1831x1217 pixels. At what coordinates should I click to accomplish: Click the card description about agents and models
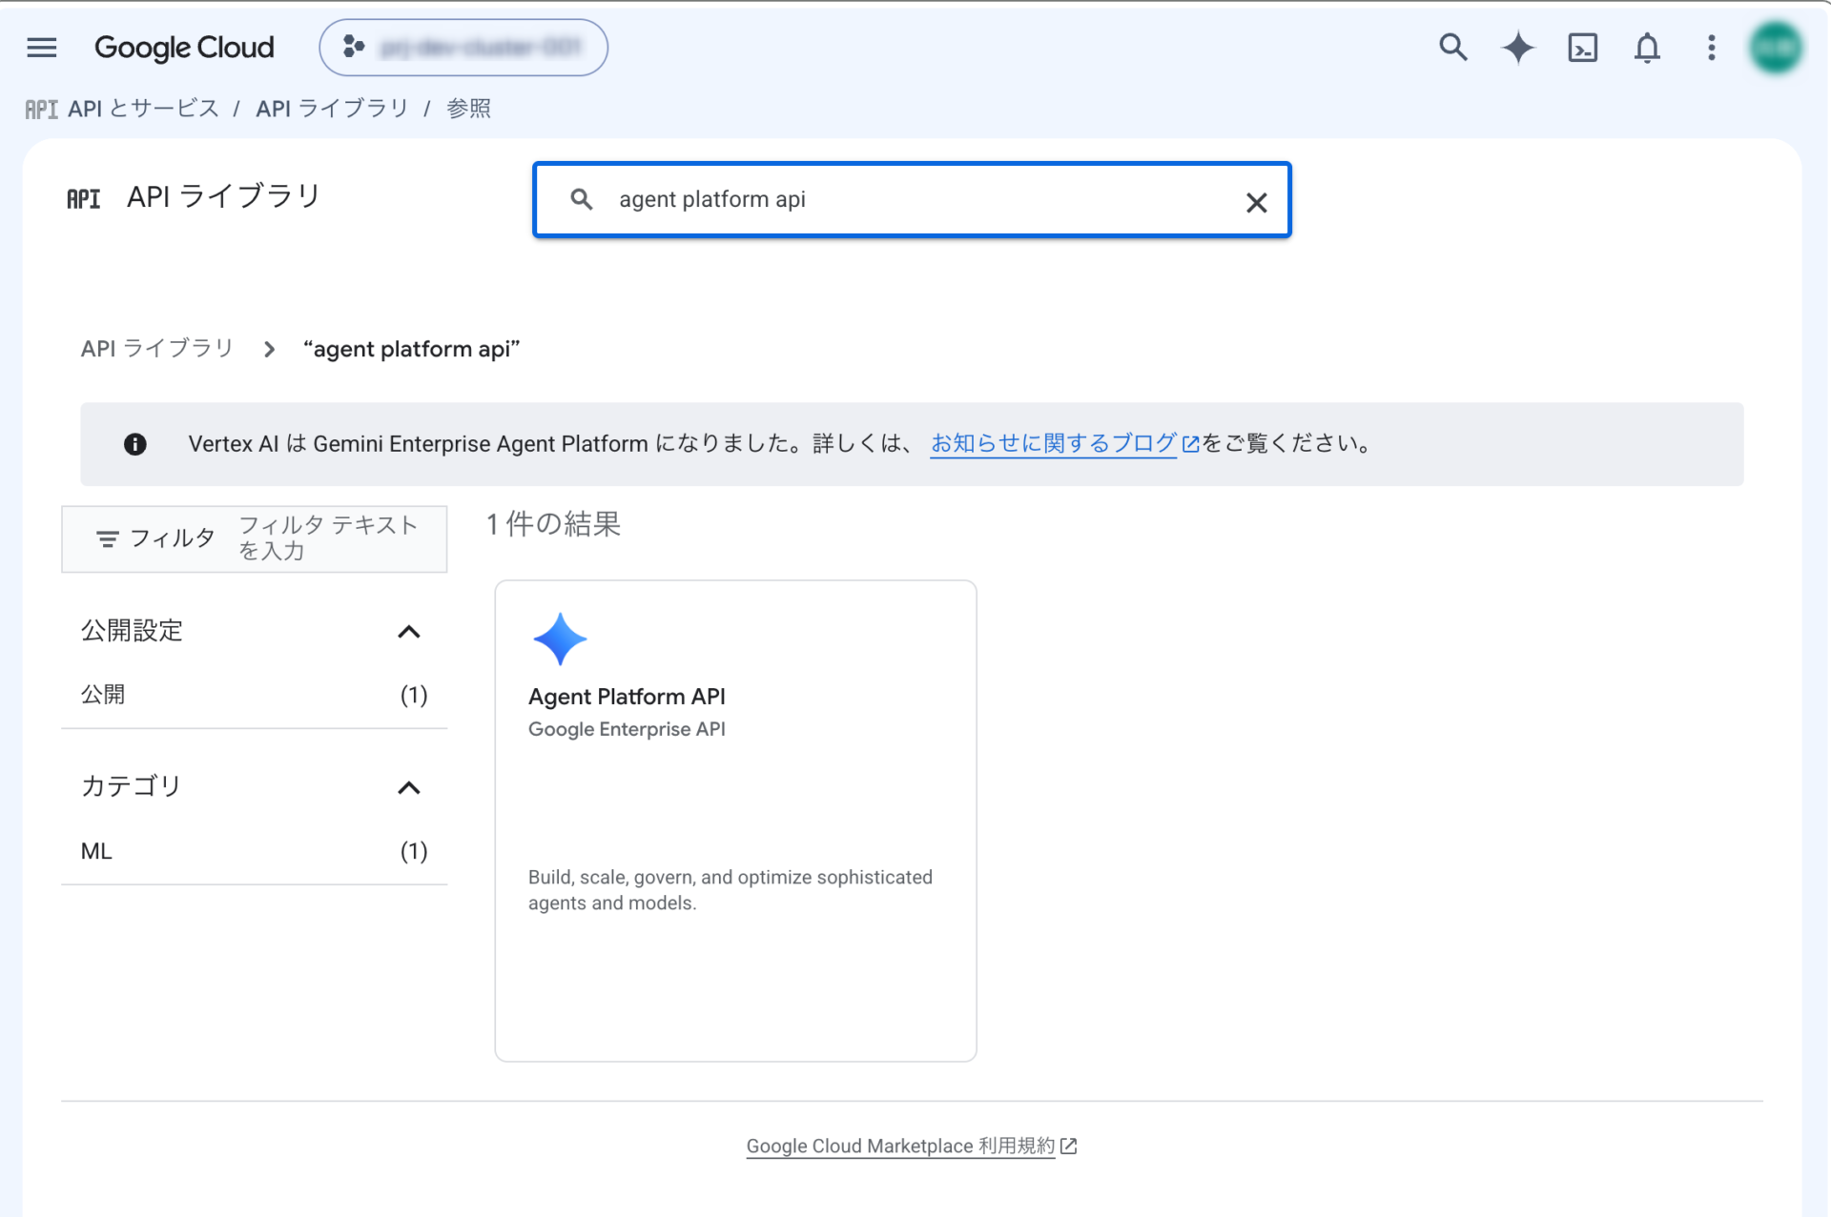pyautogui.click(x=730, y=890)
